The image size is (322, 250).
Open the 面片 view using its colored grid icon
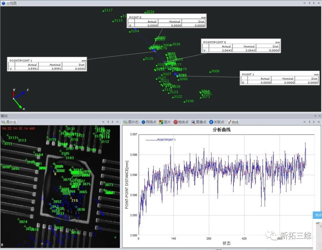tap(161, 122)
